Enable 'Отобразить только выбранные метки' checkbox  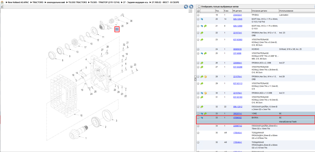click(199, 7)
